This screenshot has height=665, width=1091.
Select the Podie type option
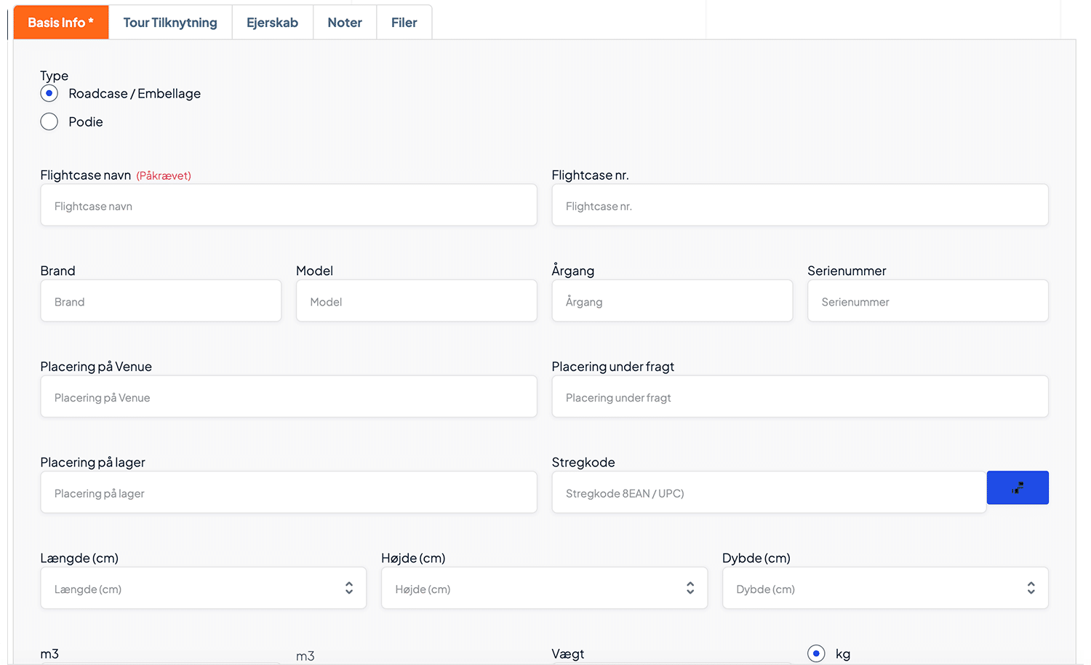(49, 122)
